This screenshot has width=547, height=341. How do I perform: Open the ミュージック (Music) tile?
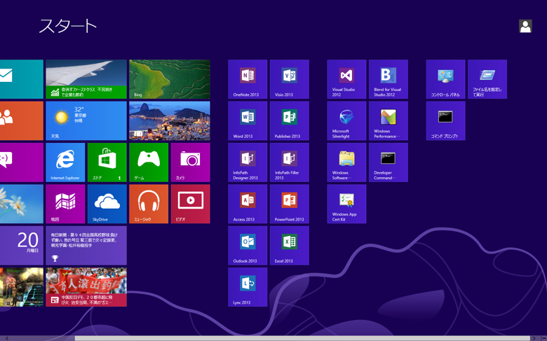(x=149, y=204)
